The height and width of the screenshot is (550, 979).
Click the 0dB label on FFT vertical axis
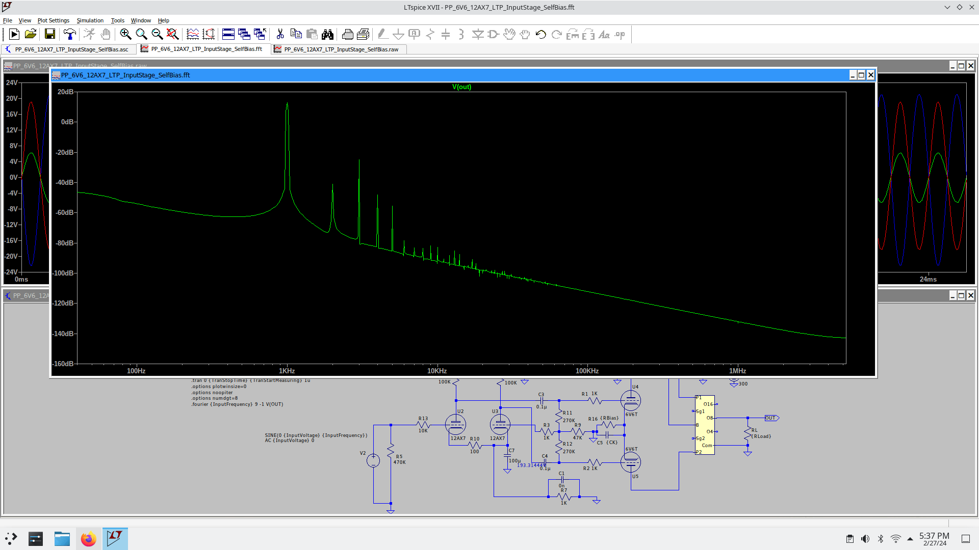point(67,122)
